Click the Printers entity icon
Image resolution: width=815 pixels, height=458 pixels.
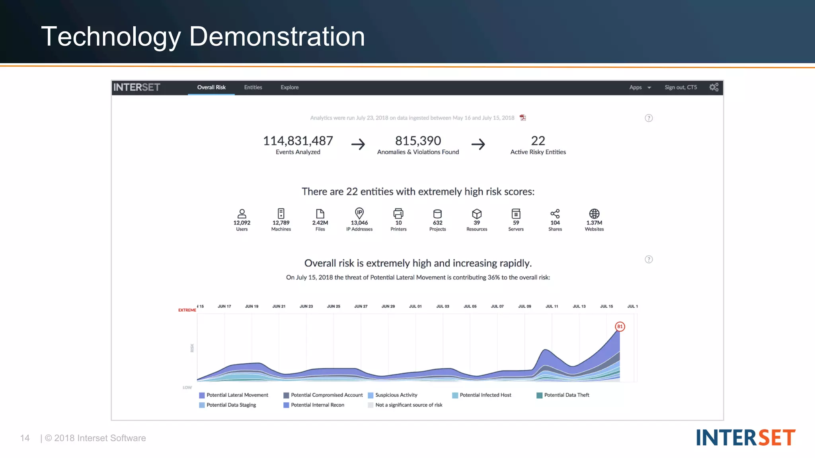click(x=398, y=213)
